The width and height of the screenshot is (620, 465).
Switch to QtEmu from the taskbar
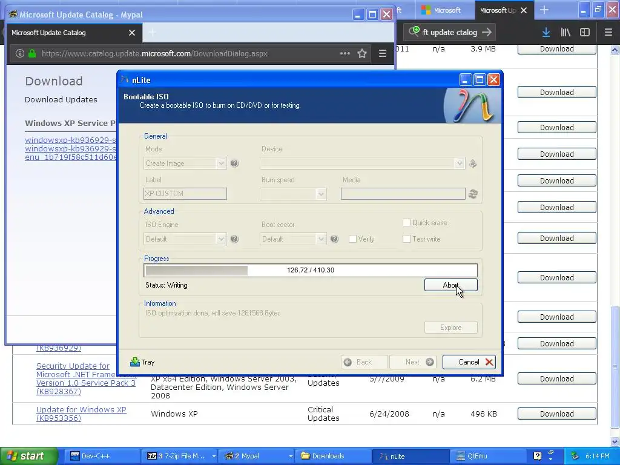[x=487, y=456]
